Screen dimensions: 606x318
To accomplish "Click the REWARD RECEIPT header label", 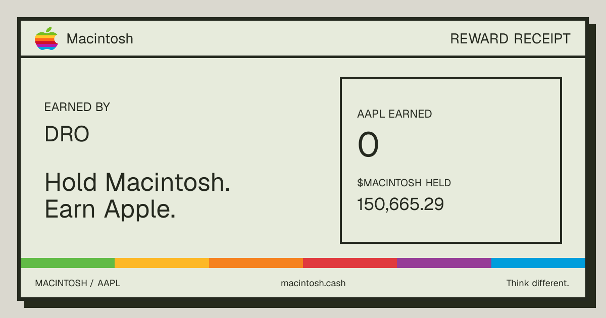I will 510,39.
